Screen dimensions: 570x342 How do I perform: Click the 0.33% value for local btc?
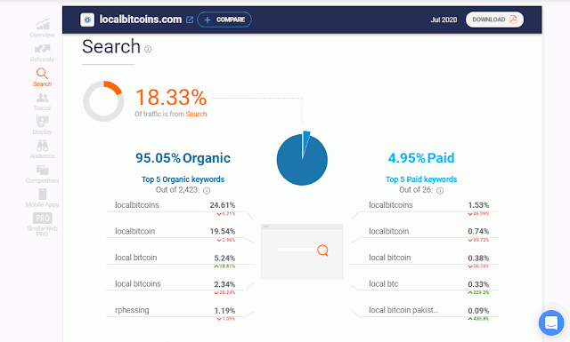(x=478, y=284)
